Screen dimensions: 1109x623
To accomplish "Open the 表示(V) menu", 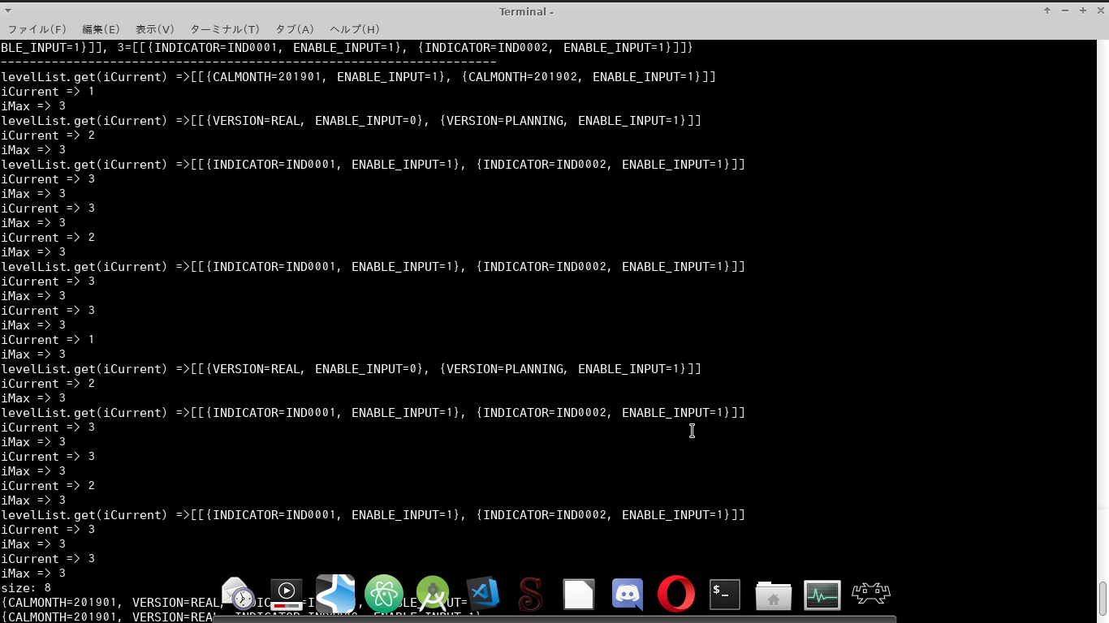I will [154, 29].
